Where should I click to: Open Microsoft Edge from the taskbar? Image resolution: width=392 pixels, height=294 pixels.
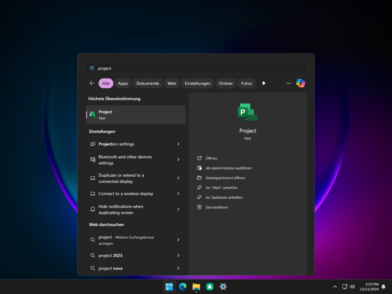183,286
